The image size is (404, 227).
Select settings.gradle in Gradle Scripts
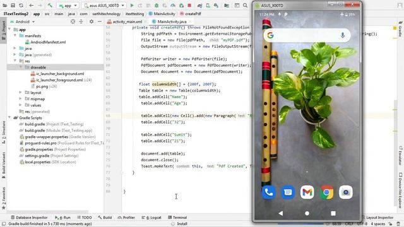pos(37,156)
